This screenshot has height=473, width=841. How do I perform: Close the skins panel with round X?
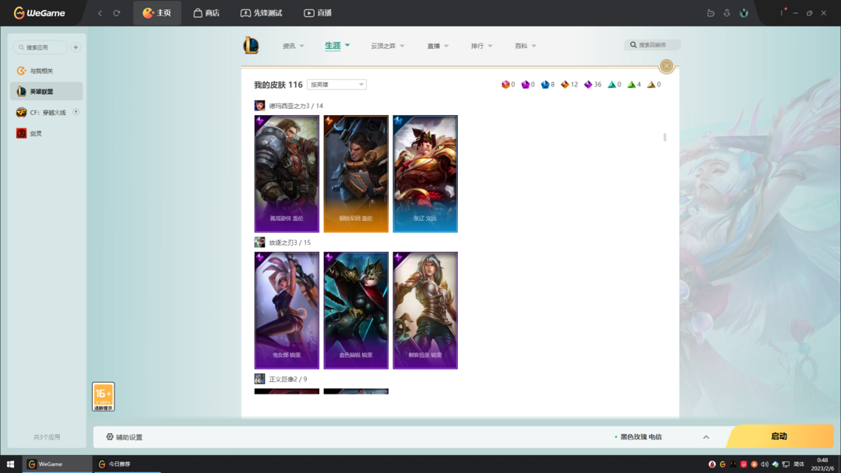[x=666, y=66]
